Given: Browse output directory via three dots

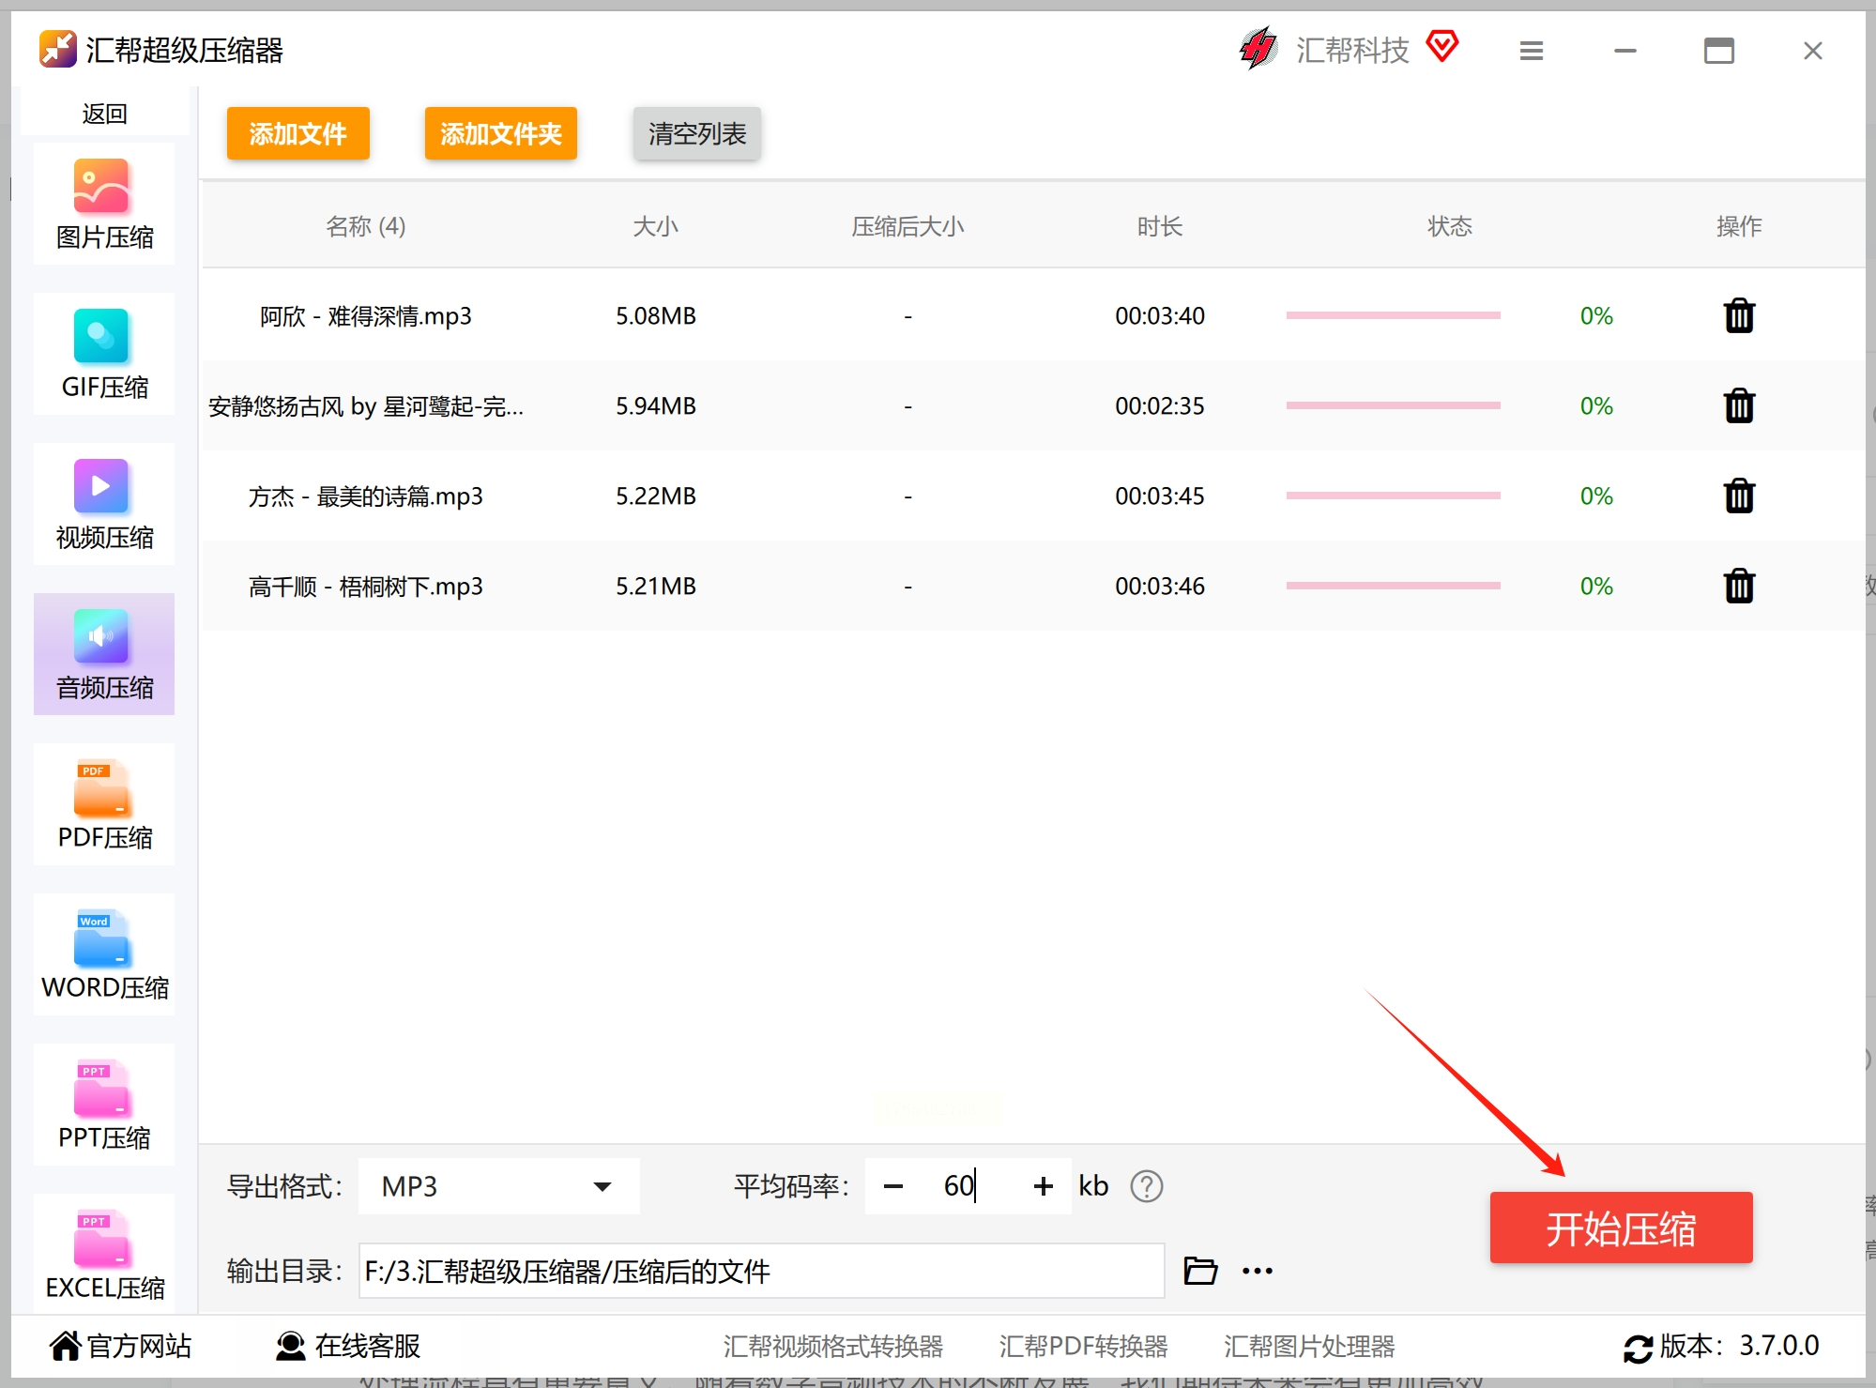Looking at the screenshot, I should pos(1257,1271).
